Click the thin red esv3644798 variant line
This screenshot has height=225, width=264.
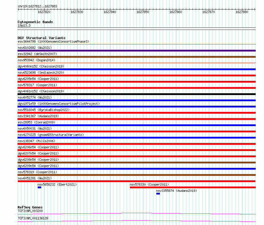tap(136, 44)
